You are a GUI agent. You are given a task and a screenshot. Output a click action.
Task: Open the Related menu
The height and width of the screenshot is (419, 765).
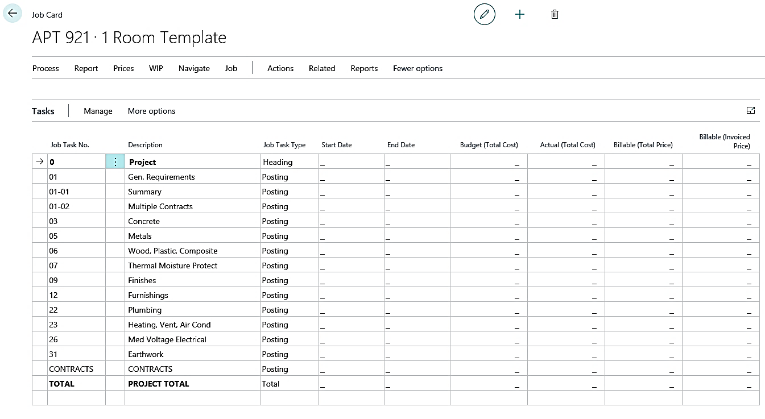coord(321,68)
